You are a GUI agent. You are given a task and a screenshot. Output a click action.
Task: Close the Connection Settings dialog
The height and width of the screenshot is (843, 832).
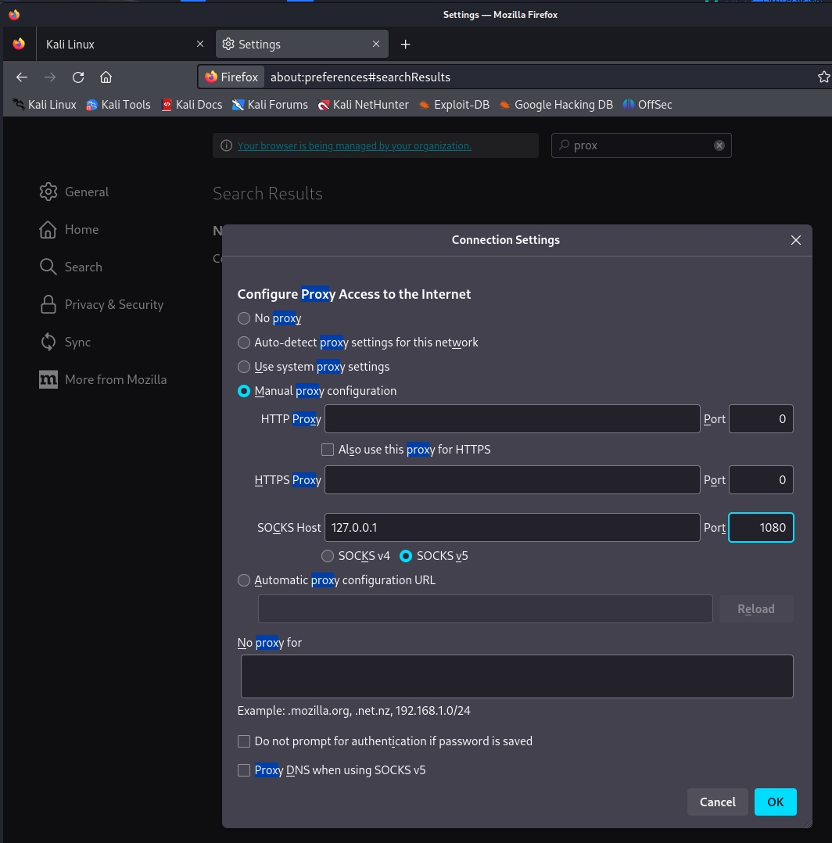pyautogui.click(x=795, y=240)
